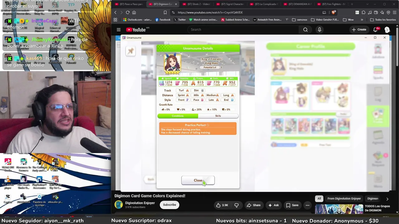This screenshot has width=399, height=224.
Task: Select the Conditions tab
Action: pyautogui.click(x=178, y=116)
